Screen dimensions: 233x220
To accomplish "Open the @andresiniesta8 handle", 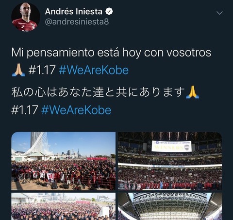I will 77,22.
